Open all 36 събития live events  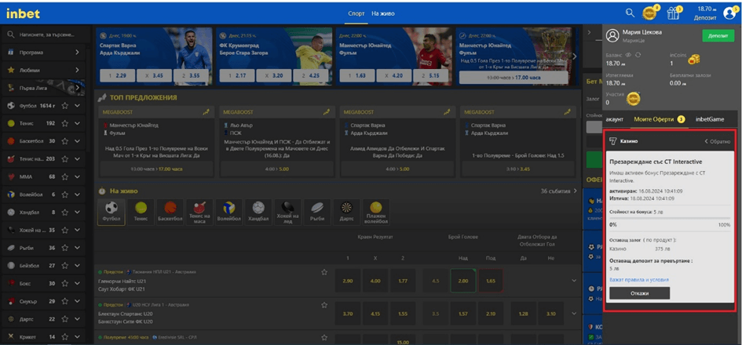559,191
